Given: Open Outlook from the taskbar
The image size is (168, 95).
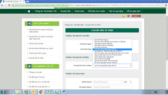Looking at the screenshot, I should click(x=34, y=92).
